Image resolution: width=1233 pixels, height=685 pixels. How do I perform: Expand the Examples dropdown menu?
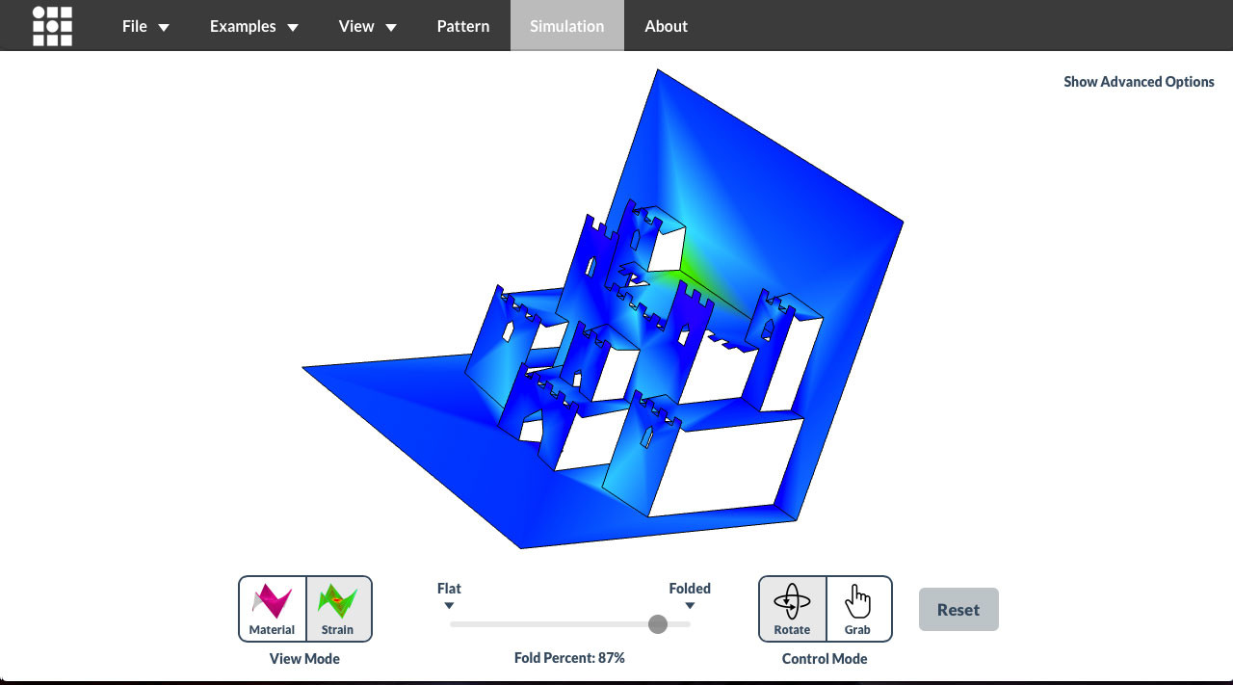(x=253, y=26)
